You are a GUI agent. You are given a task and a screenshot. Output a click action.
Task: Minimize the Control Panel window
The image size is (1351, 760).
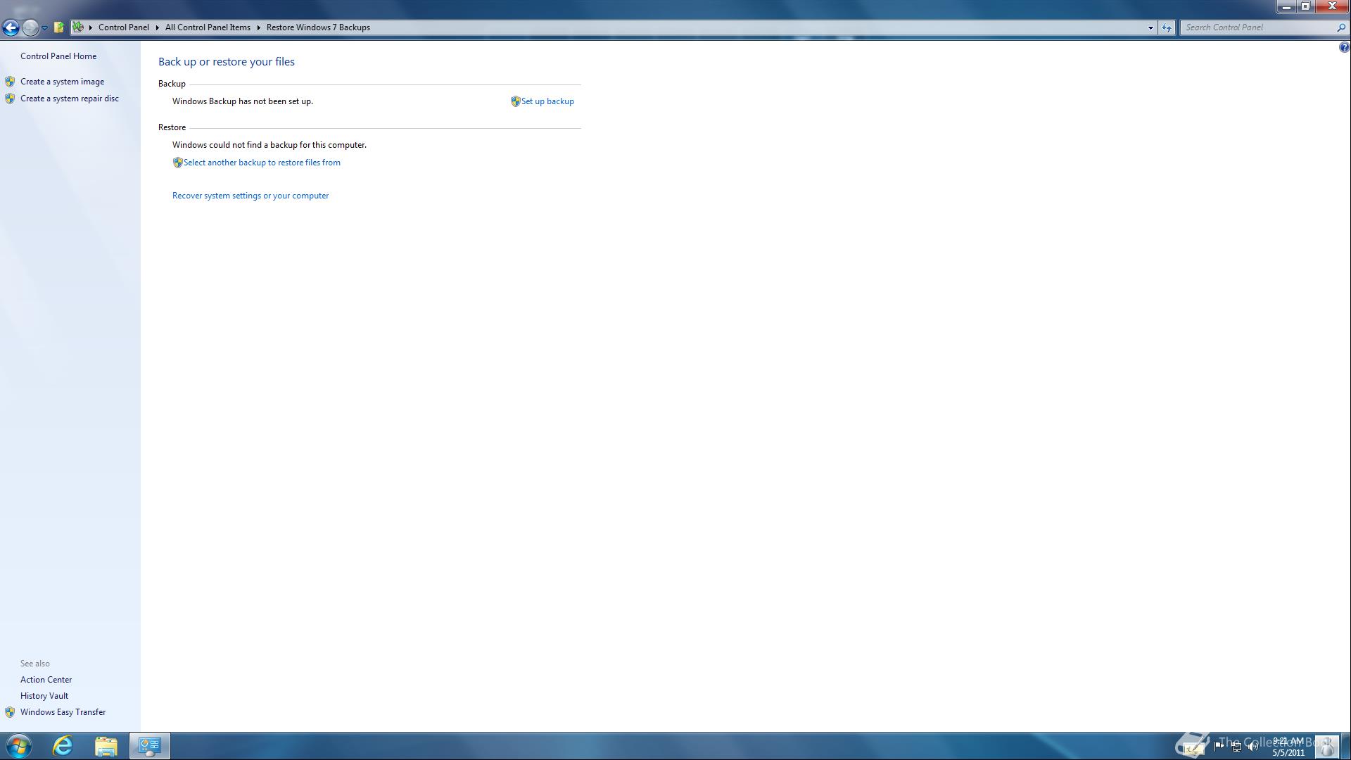(x=1286, y=6)
